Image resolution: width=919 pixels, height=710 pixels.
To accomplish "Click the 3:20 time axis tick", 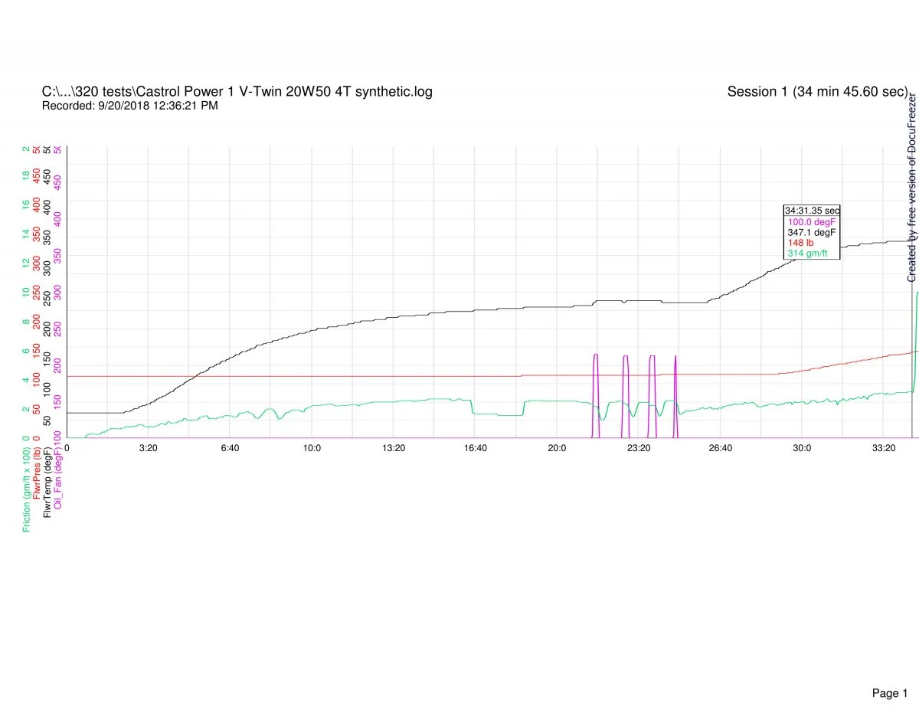I will click(x=149, y=447).
